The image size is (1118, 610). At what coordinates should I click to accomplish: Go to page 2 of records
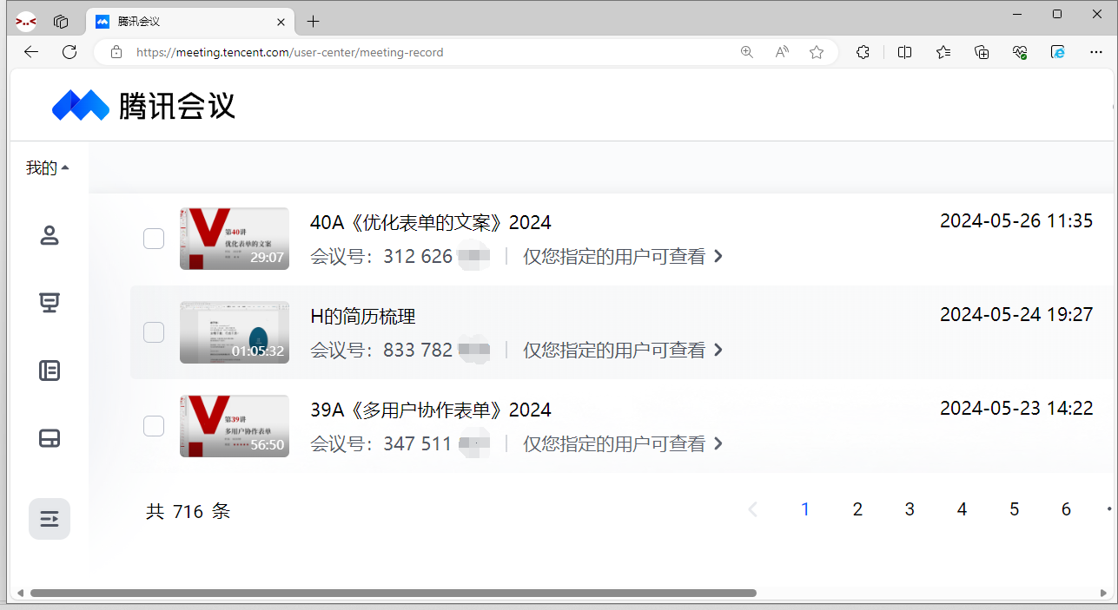857,509
